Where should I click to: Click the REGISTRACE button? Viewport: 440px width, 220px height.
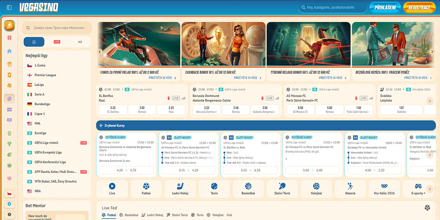[419, 7]
